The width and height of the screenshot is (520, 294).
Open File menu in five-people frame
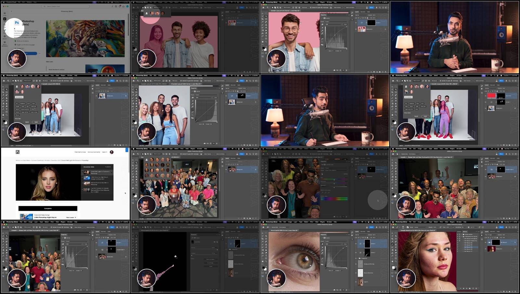coord(21,75)
